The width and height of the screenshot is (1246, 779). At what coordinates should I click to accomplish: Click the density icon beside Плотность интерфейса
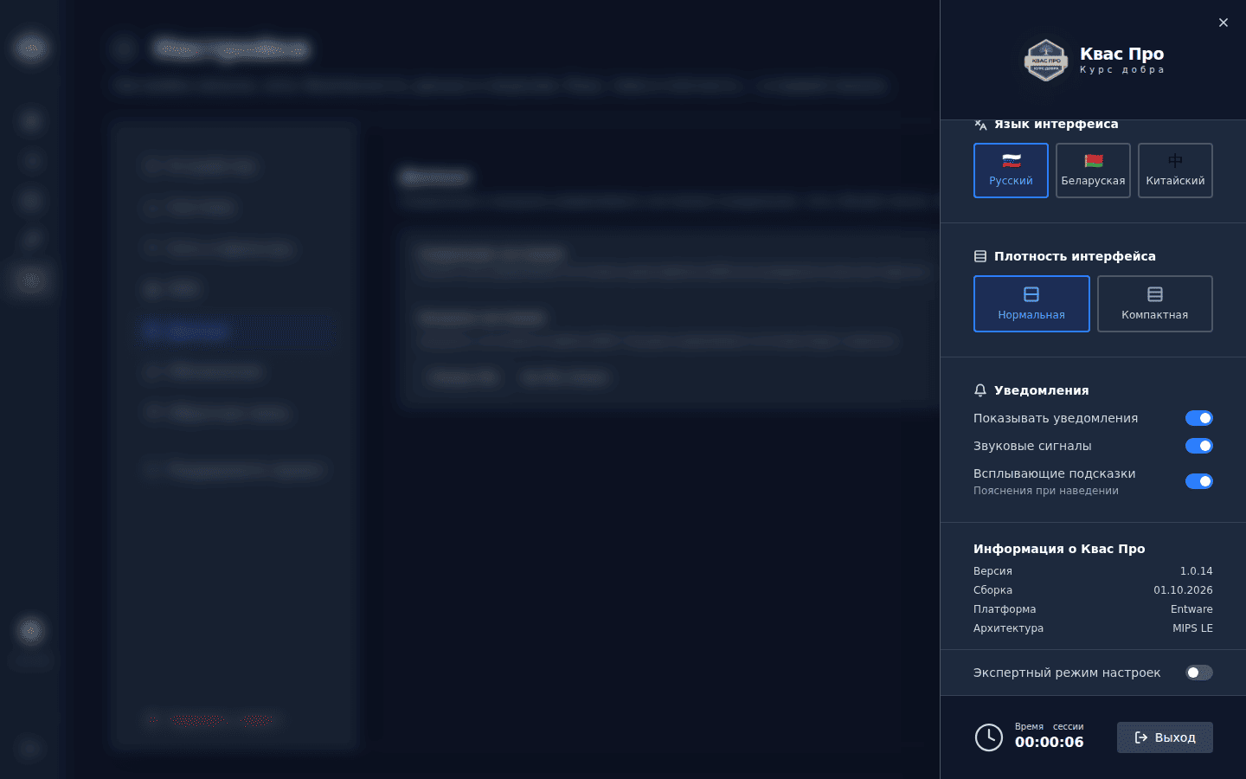pyautogui.click(x=980, y=256)
